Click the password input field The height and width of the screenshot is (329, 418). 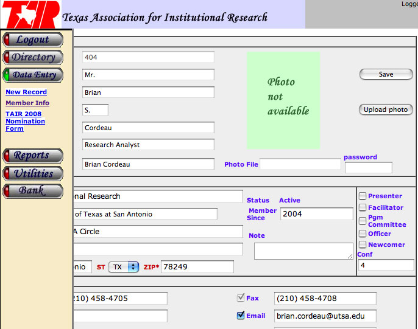coord(369,168)
